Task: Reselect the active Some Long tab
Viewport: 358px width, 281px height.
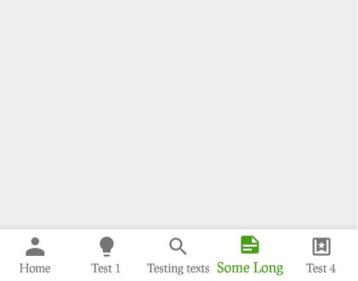Action: [x=250, y=255]
